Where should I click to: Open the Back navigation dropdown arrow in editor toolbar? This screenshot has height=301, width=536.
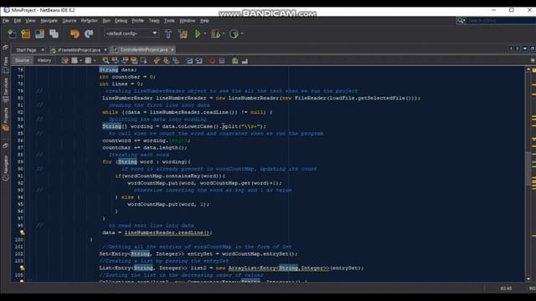80,61
